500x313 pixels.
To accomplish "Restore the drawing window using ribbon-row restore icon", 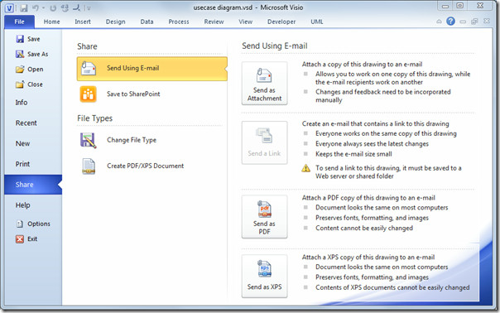I will pos(474,22).
